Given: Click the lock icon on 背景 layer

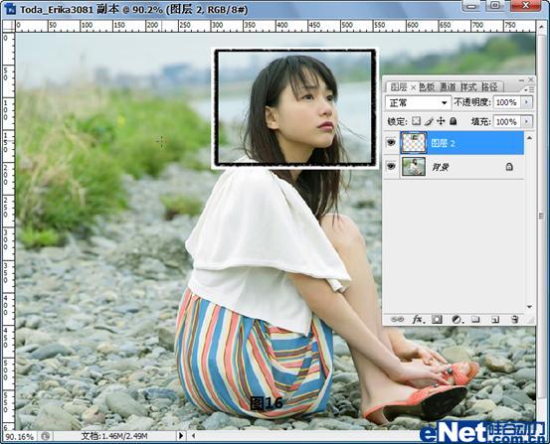Looking at the screenshot, I should pyautogui.click(x=509, y=167).
